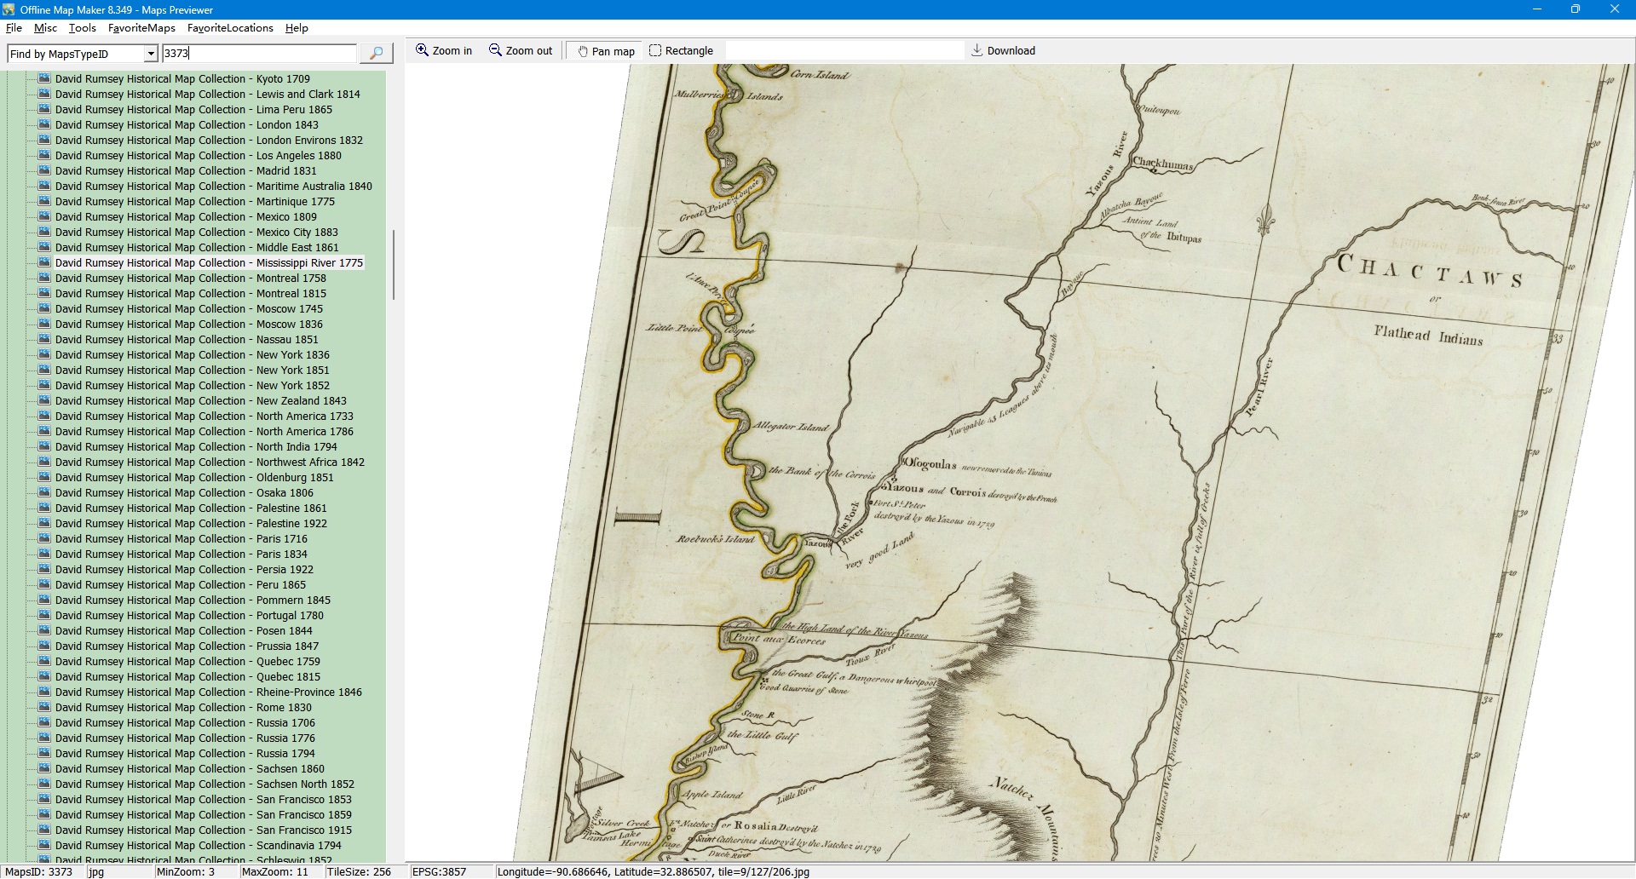1636x879 pixels.
Task: Open the Tools menu
Action: tap(83, 28)
